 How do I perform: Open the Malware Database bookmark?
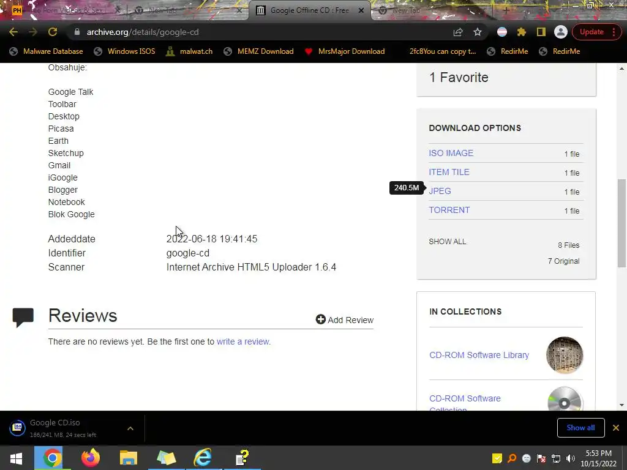pyautogui.click(x=47, y=51)
